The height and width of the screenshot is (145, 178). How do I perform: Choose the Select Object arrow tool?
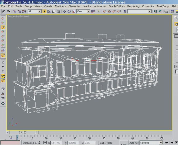[44, 11]
